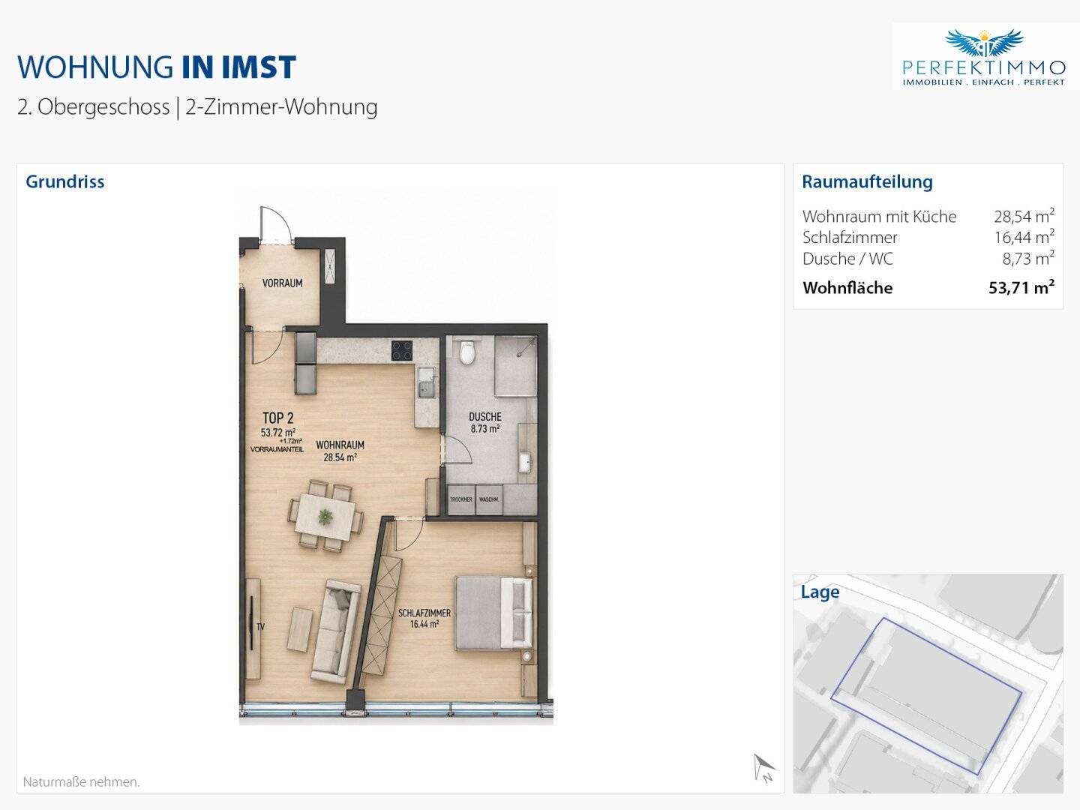Click the 'VORRAUMANTEIL' text in plan
Image resolution: width=1080 pixels, height=810 pixels.
coord(277,449)
